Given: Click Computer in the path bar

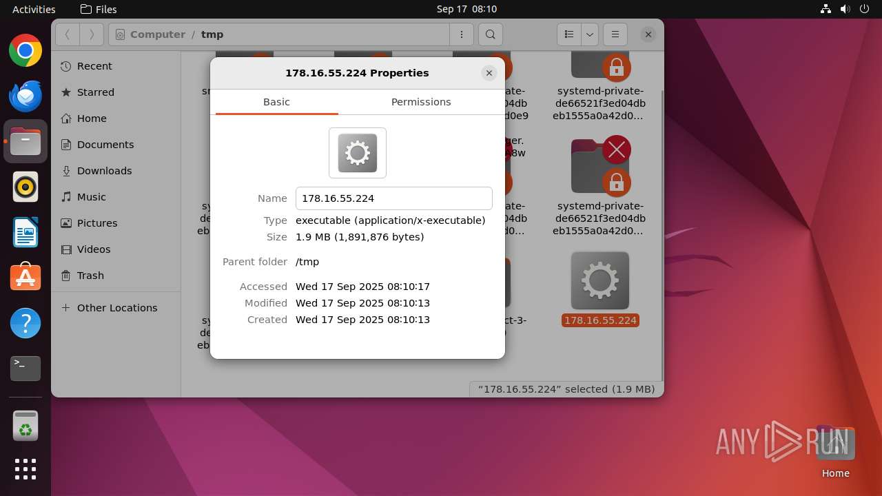Looking at the screenshot, I should pos(157,34).
